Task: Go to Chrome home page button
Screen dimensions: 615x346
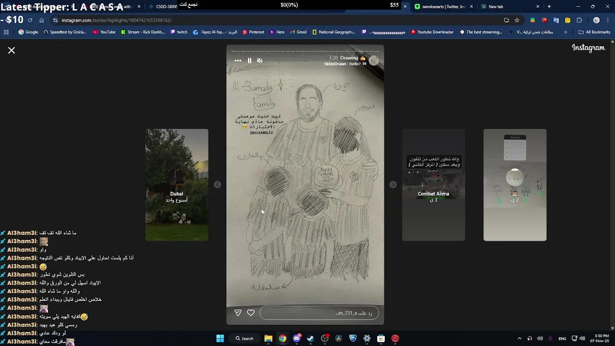Action: pyautogui.click(x=42, y=20)
